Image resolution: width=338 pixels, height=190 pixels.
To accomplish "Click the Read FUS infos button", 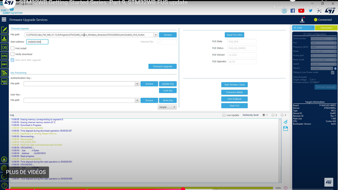I will [x=234, y=35].
